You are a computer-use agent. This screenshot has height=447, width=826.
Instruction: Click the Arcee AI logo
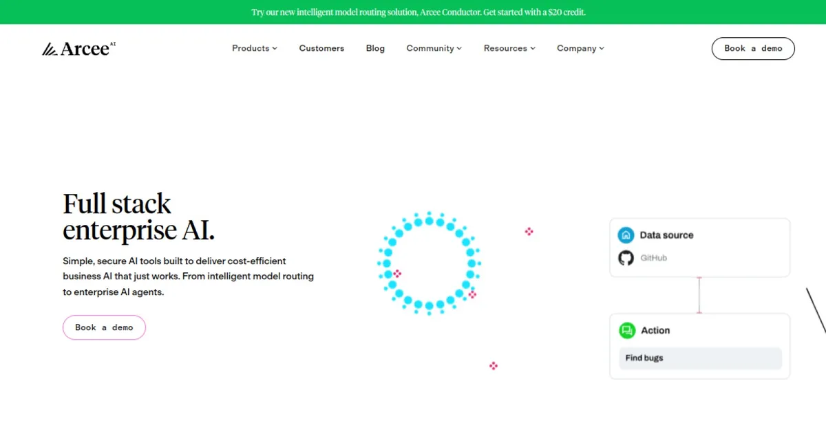[78, 48]
